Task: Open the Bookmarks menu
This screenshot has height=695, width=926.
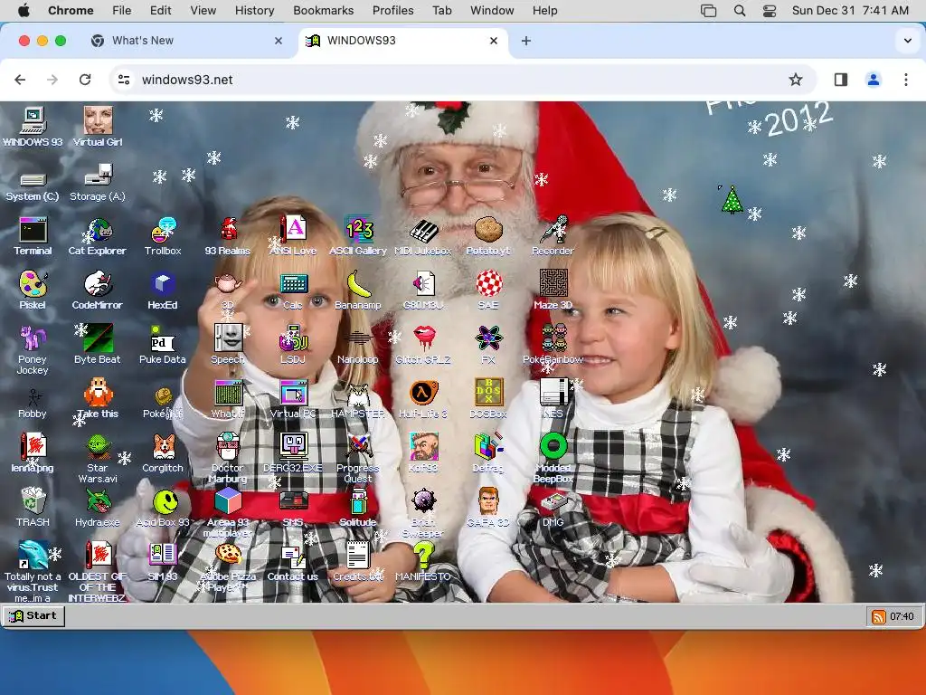Action: click(323, 10)
